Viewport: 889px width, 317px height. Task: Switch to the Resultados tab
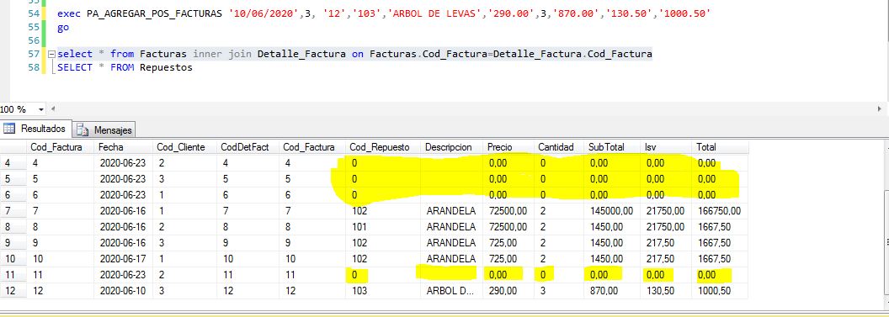[x=36, y=129]
